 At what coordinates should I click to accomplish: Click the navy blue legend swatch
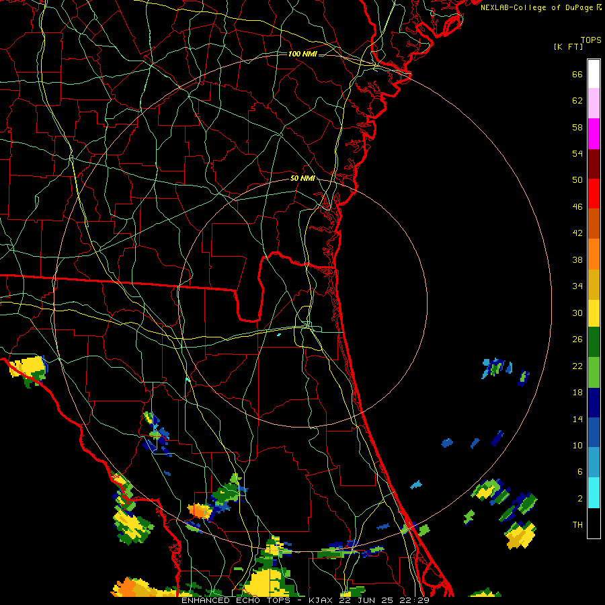[594, 403]
